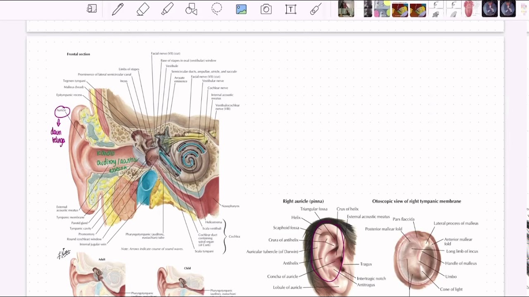The height and width of the screenshot is (297, 529).
Task: Select the Text box tool
Action: tap(291, 9)
